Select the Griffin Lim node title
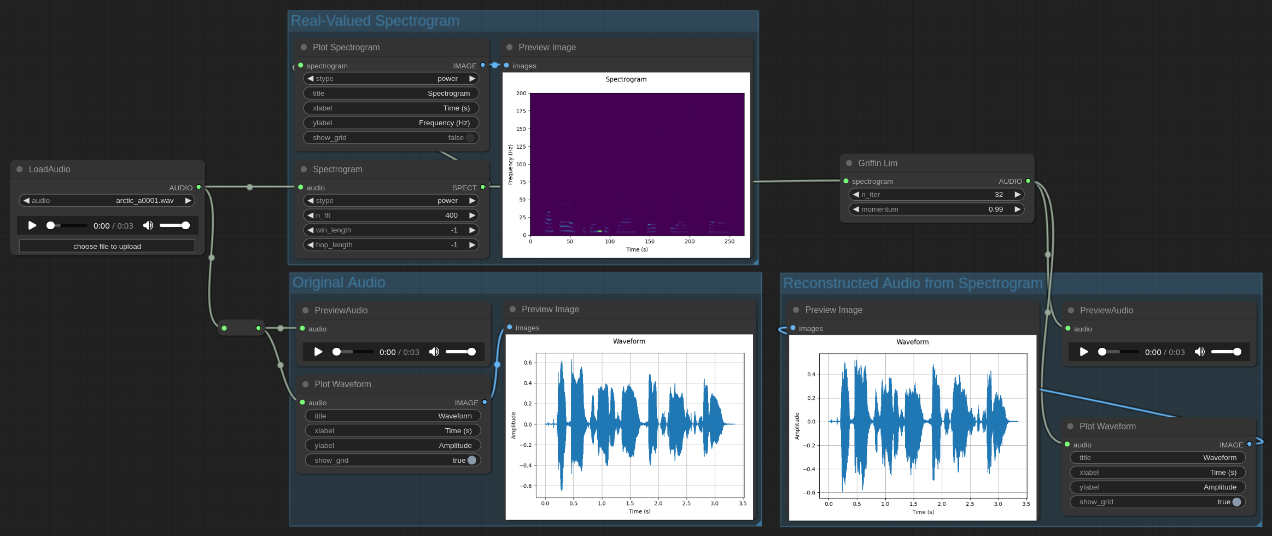The height and width of the screenshot is (536, 1272). (x=878, y=163)
